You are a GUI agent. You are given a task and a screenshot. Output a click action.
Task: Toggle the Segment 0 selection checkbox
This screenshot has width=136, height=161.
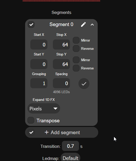click(31, 25)
